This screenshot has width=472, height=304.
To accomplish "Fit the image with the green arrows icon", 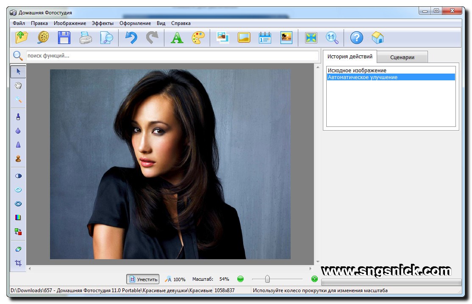I will [311, 38].
